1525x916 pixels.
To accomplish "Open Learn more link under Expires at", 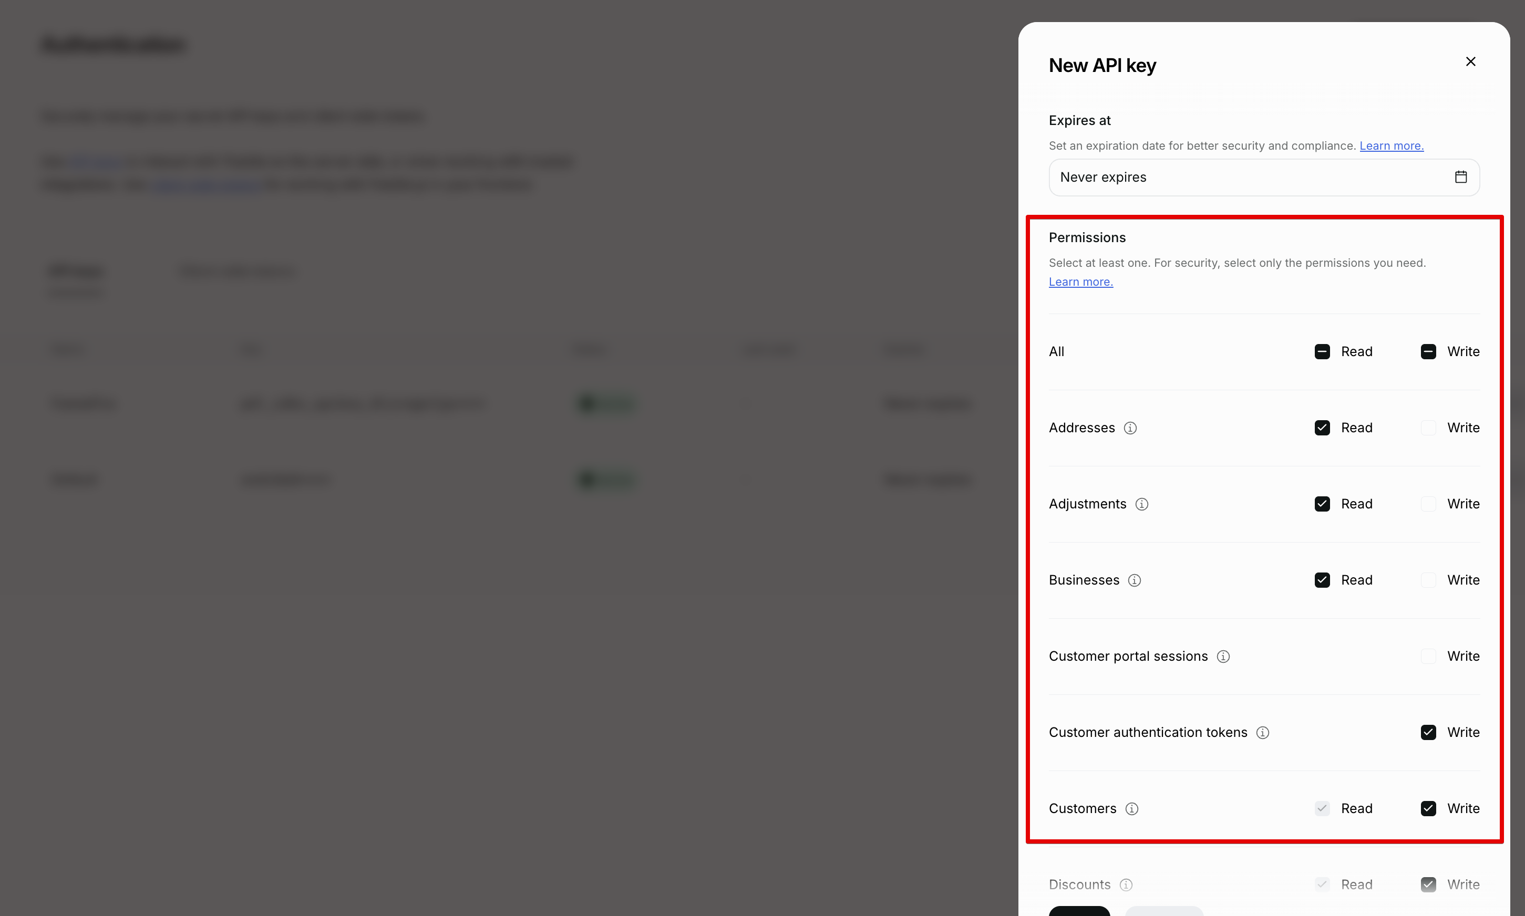I will pos(1391,145).
